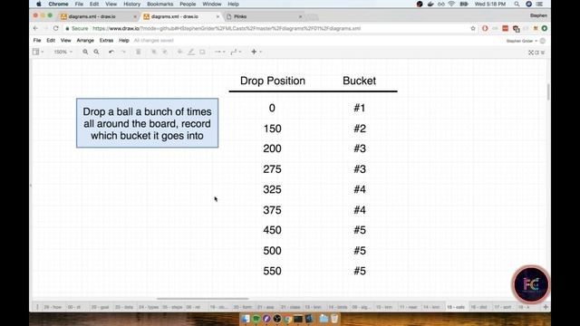This screenshot has width=580, height=326.
Task: Click the redo arrow in draw.io toolbar
Action: click(123, 53)
